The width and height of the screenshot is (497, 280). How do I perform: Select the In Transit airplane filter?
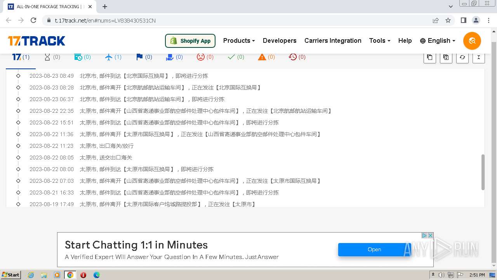point(113,57)
